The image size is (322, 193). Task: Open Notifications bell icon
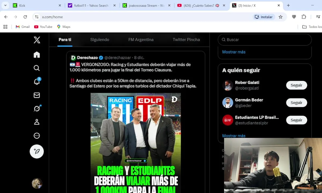click(x=37, y=81)
